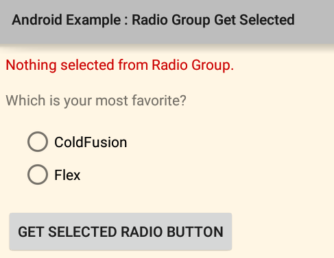Viewport: 334px width, 258px height.
Task: Click the word 'Selected' in the title bar
Action: [267, 20]
